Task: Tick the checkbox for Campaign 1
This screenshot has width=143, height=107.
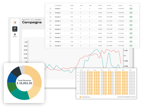Action: click(x=50, y=9)
